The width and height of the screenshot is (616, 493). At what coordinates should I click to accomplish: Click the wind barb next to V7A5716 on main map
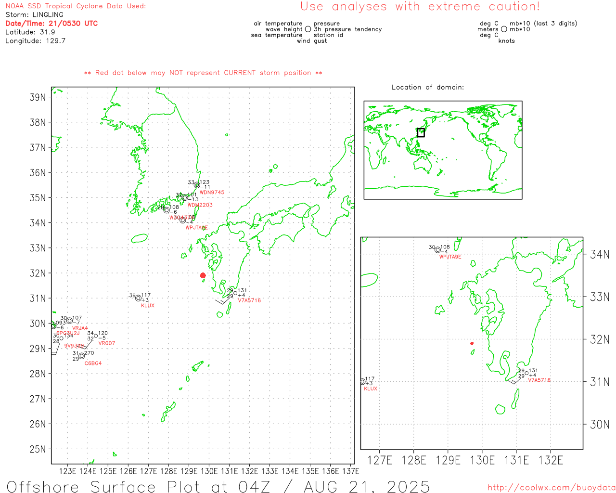coord(222,301)
